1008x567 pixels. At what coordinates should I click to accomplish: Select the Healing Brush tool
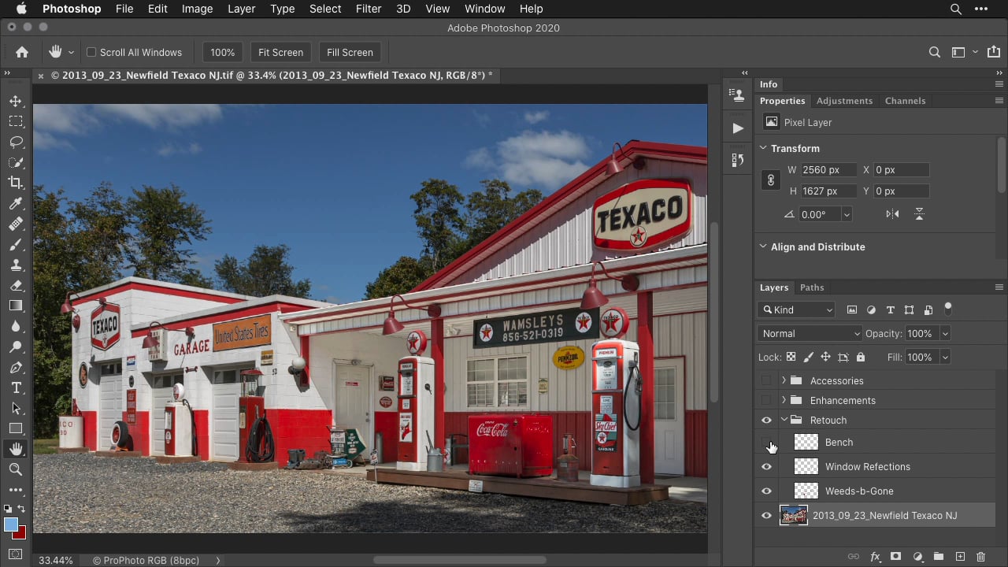pos(15,224)
